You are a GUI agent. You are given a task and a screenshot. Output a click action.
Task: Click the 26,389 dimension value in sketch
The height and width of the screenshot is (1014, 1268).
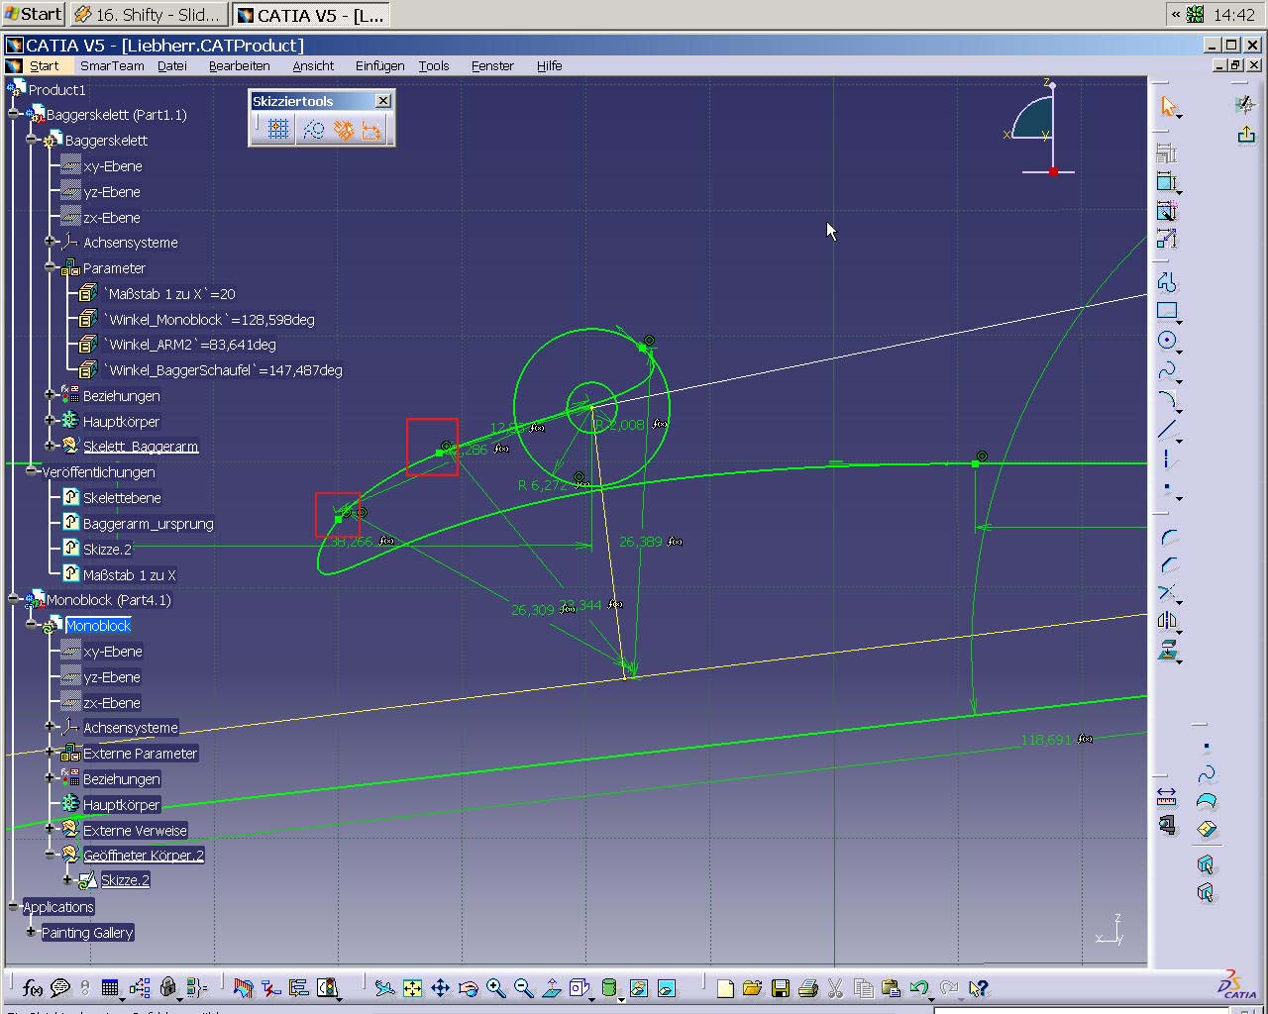(640, 542)
